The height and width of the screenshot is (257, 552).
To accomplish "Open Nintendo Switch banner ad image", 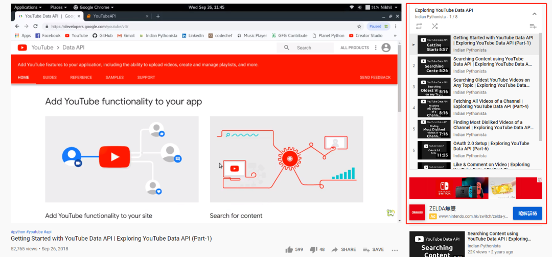I will pos(475,189).
